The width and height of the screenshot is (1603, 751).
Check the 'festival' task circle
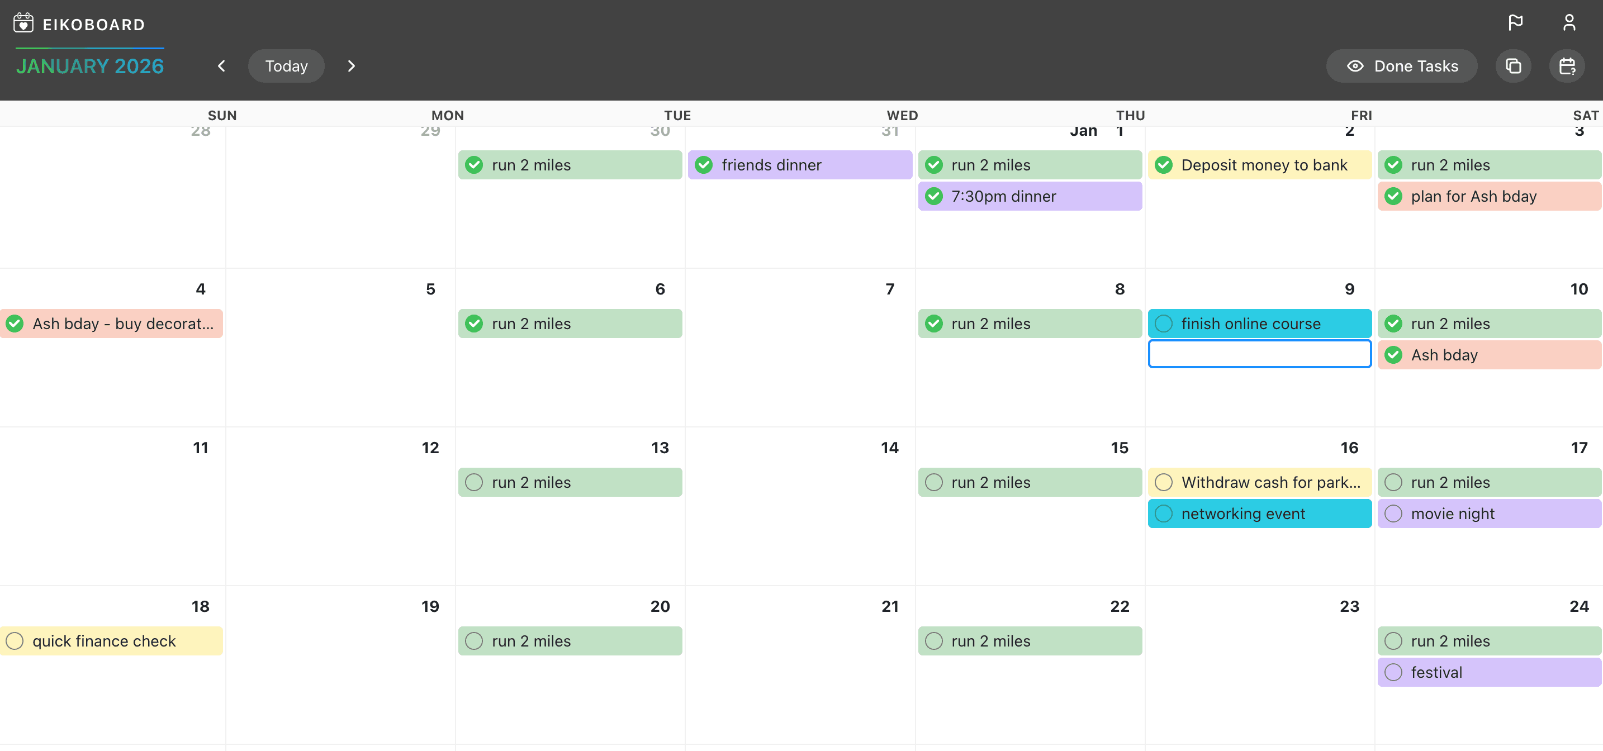point(1393,673)
